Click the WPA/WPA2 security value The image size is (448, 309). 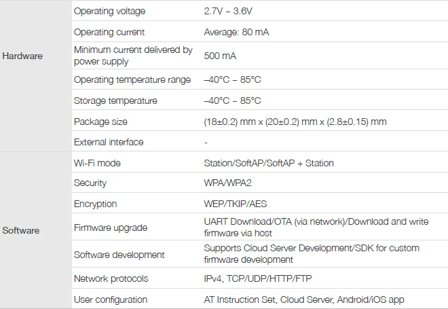pos(227,183)
